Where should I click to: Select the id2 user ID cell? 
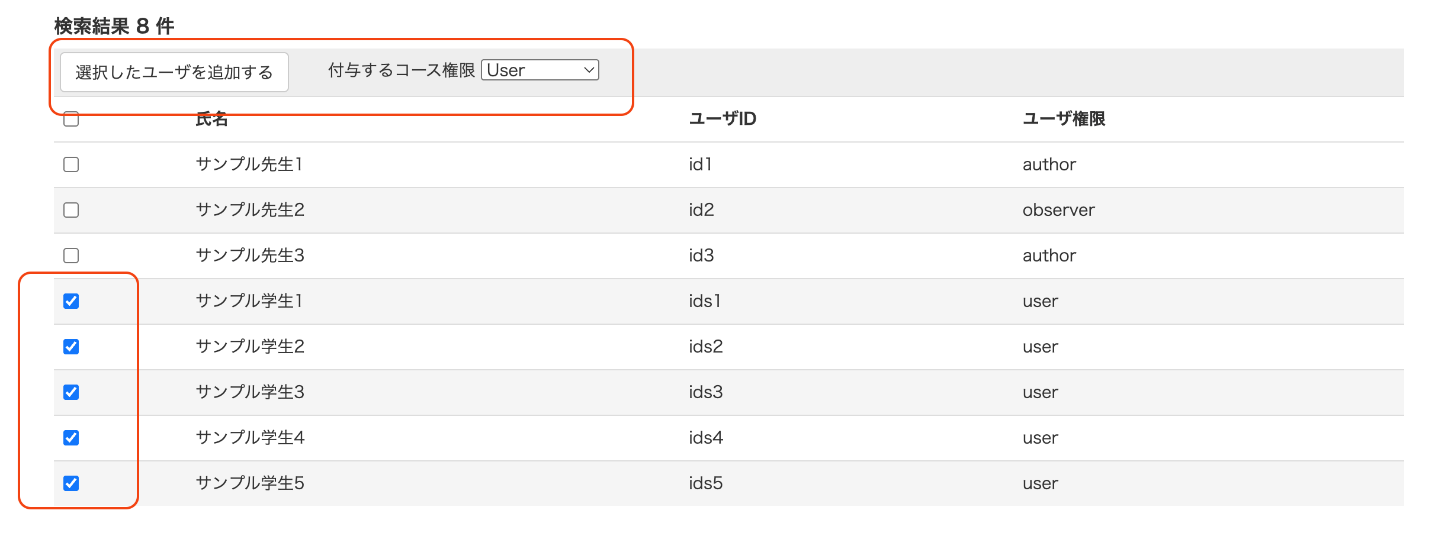coord(701,210)
